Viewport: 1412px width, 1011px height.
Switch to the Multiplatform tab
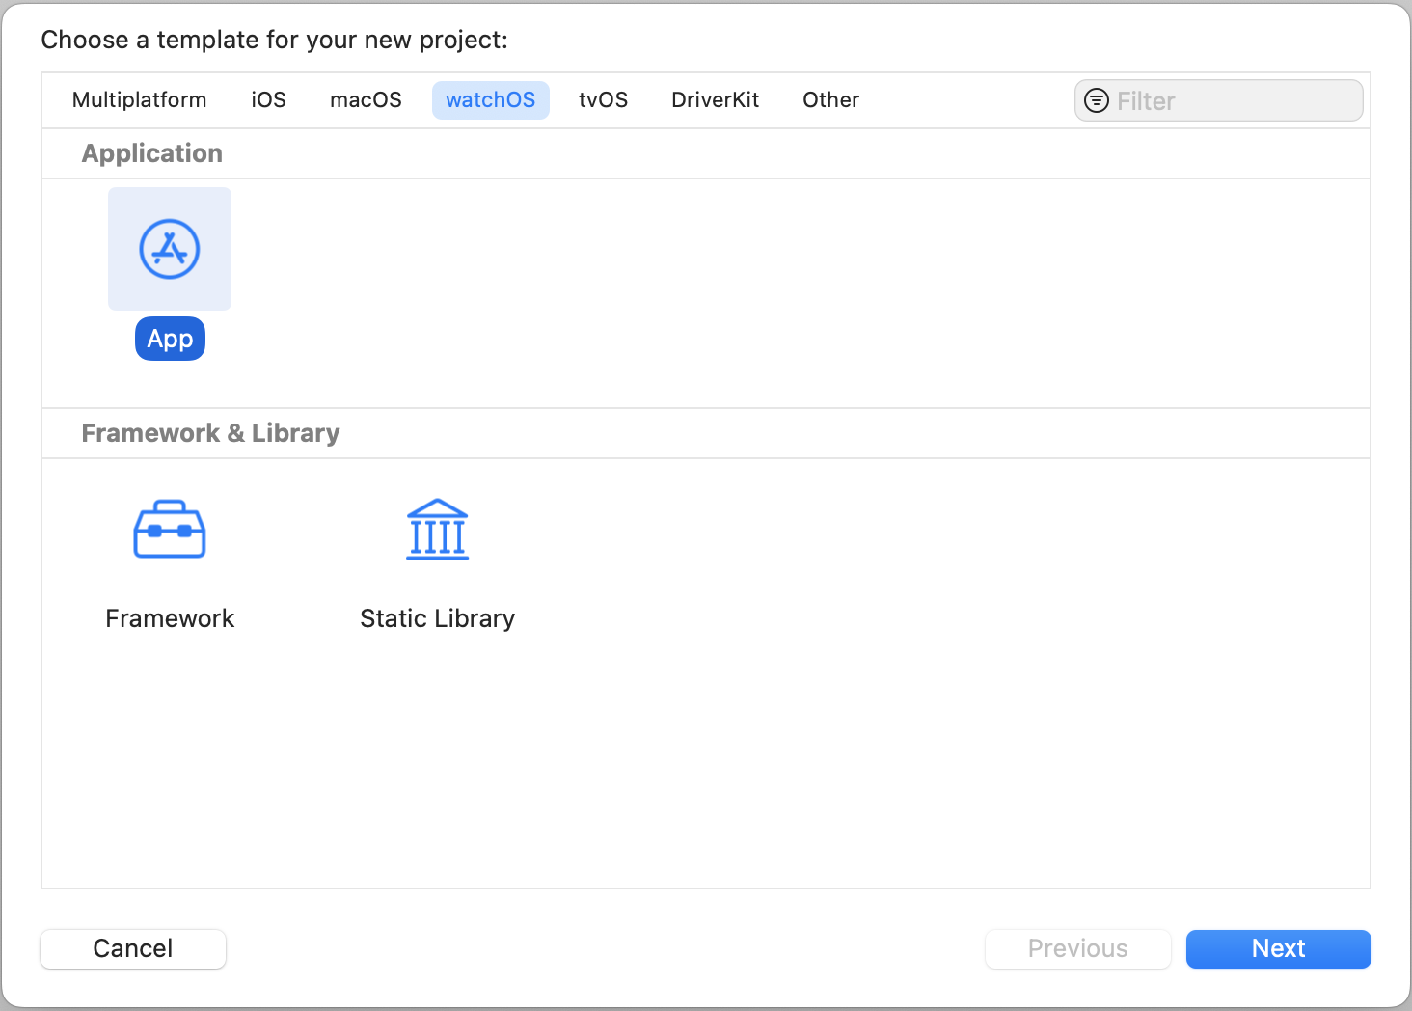tap(139, 100)
